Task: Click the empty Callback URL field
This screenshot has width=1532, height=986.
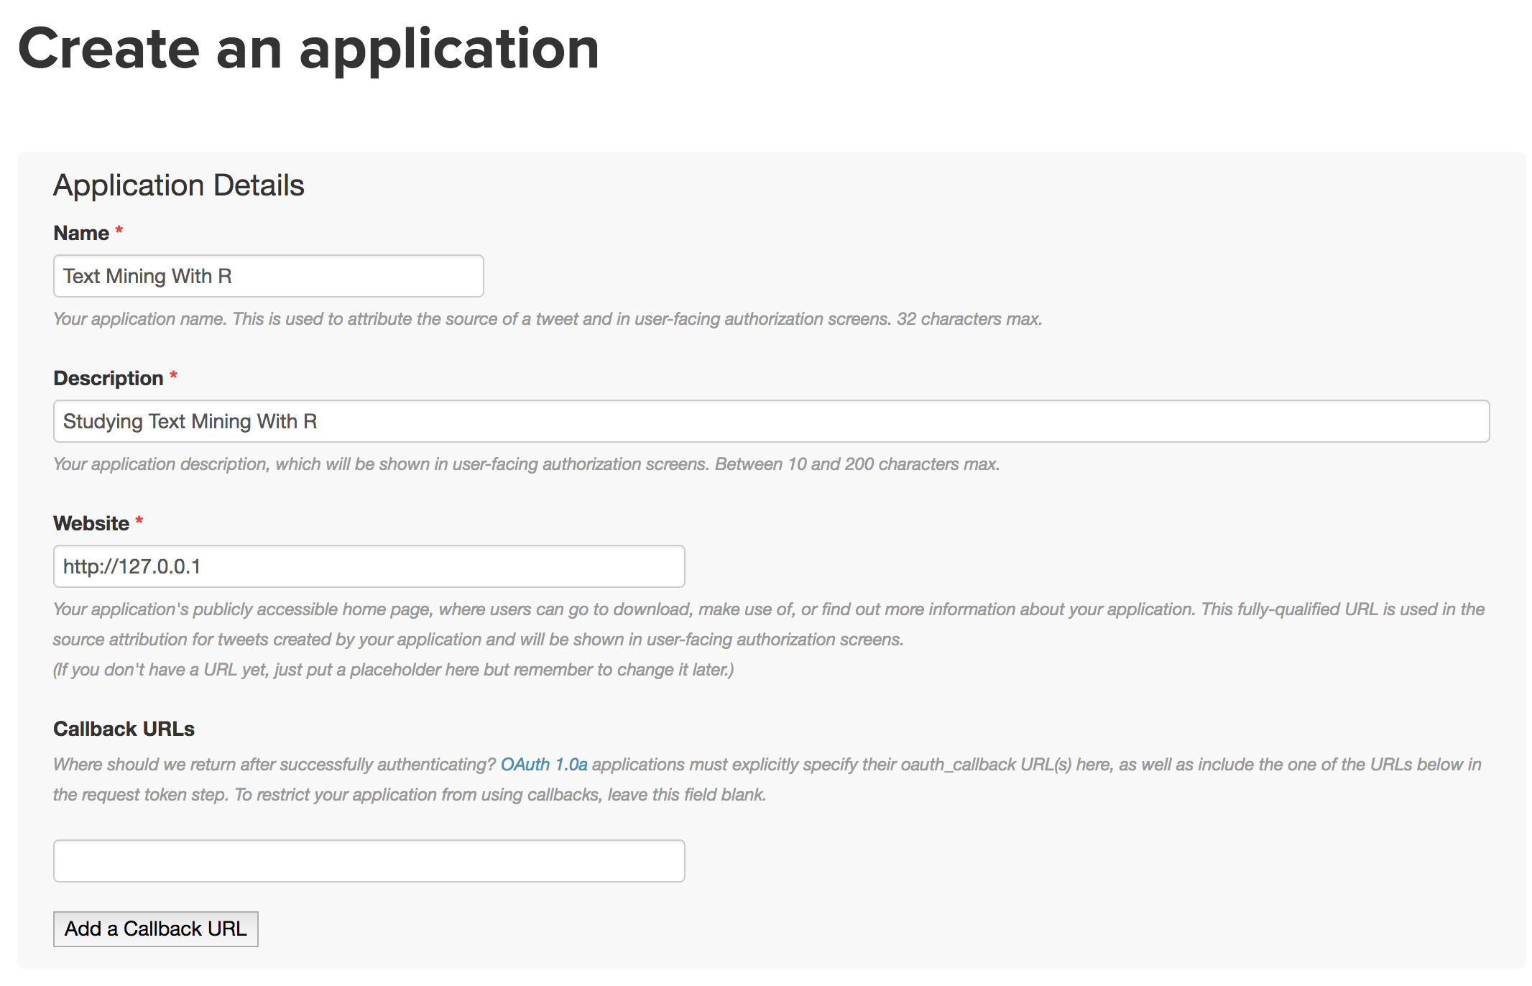Action: pos(369,861)
